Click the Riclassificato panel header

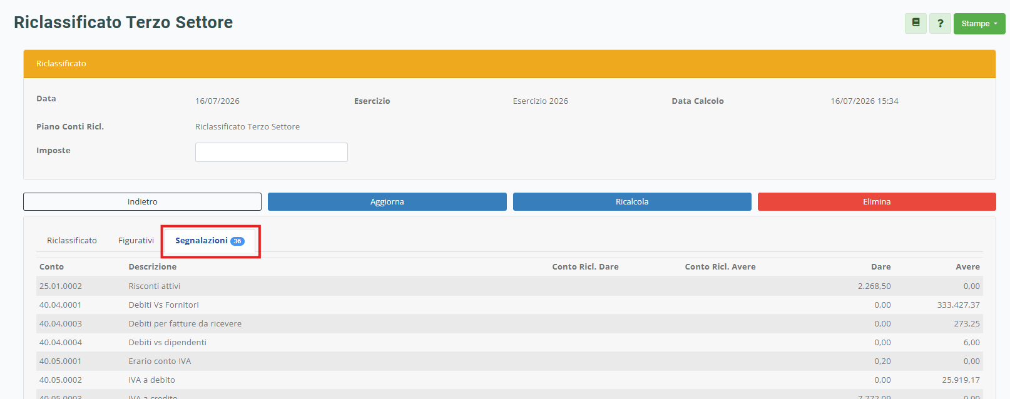click(509, 64)
